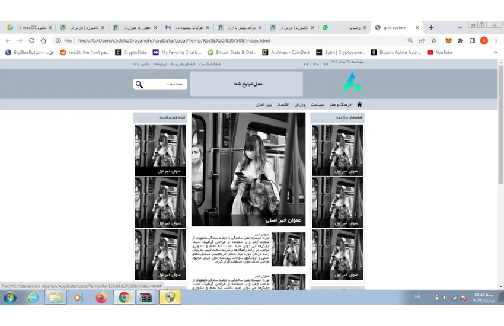Open the Windows Start button
504x326 pixels.
point(10,298)
